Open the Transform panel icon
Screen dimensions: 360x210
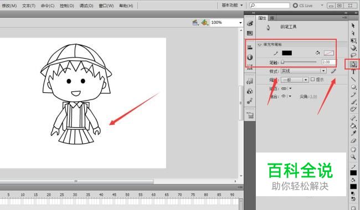pos(250,67)
